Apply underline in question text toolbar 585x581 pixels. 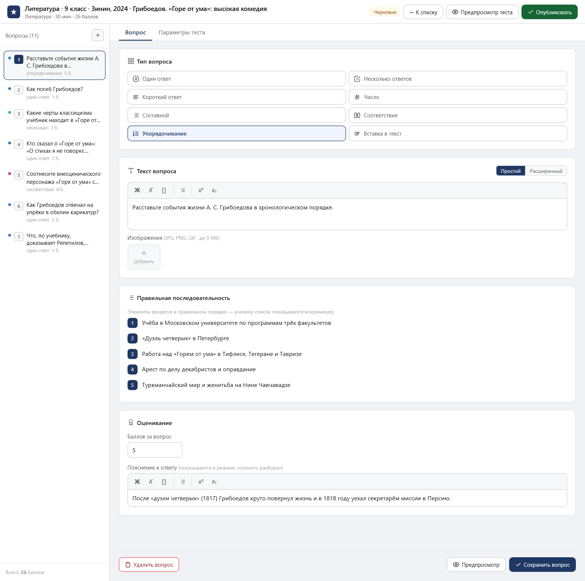[164, 190]
